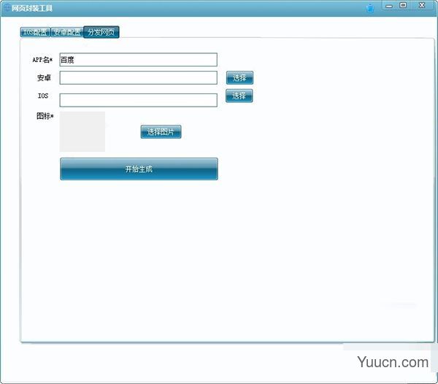Screen dimensions: 438x384
Task: Open the skin (shirt) icon in title bar
Action: tap(370, 8)
